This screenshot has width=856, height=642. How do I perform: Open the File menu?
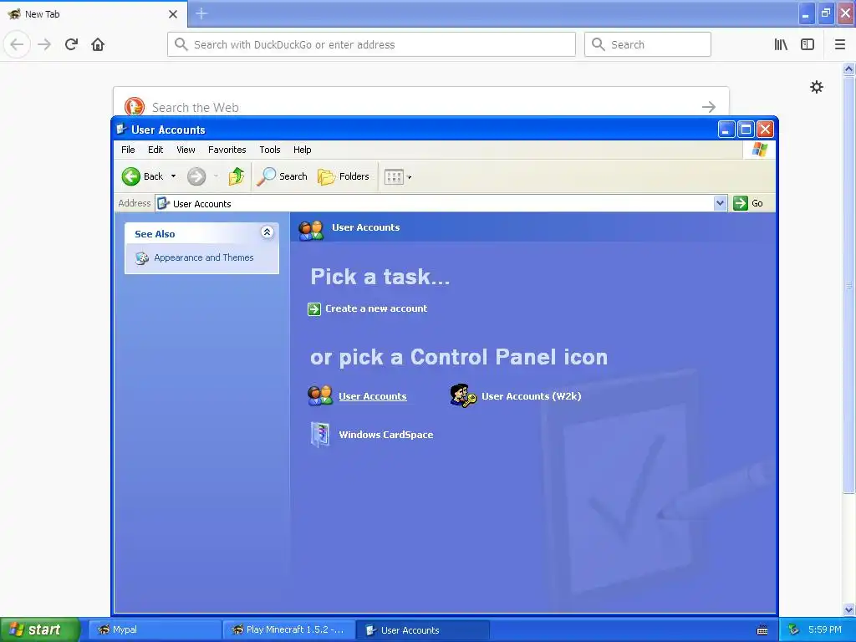128,150
